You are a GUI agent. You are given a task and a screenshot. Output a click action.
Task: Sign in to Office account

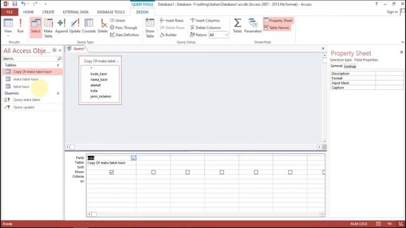coord(392,12)
